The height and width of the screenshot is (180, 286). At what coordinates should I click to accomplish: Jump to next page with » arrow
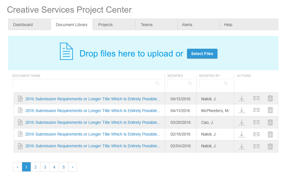tap(73, 167)
